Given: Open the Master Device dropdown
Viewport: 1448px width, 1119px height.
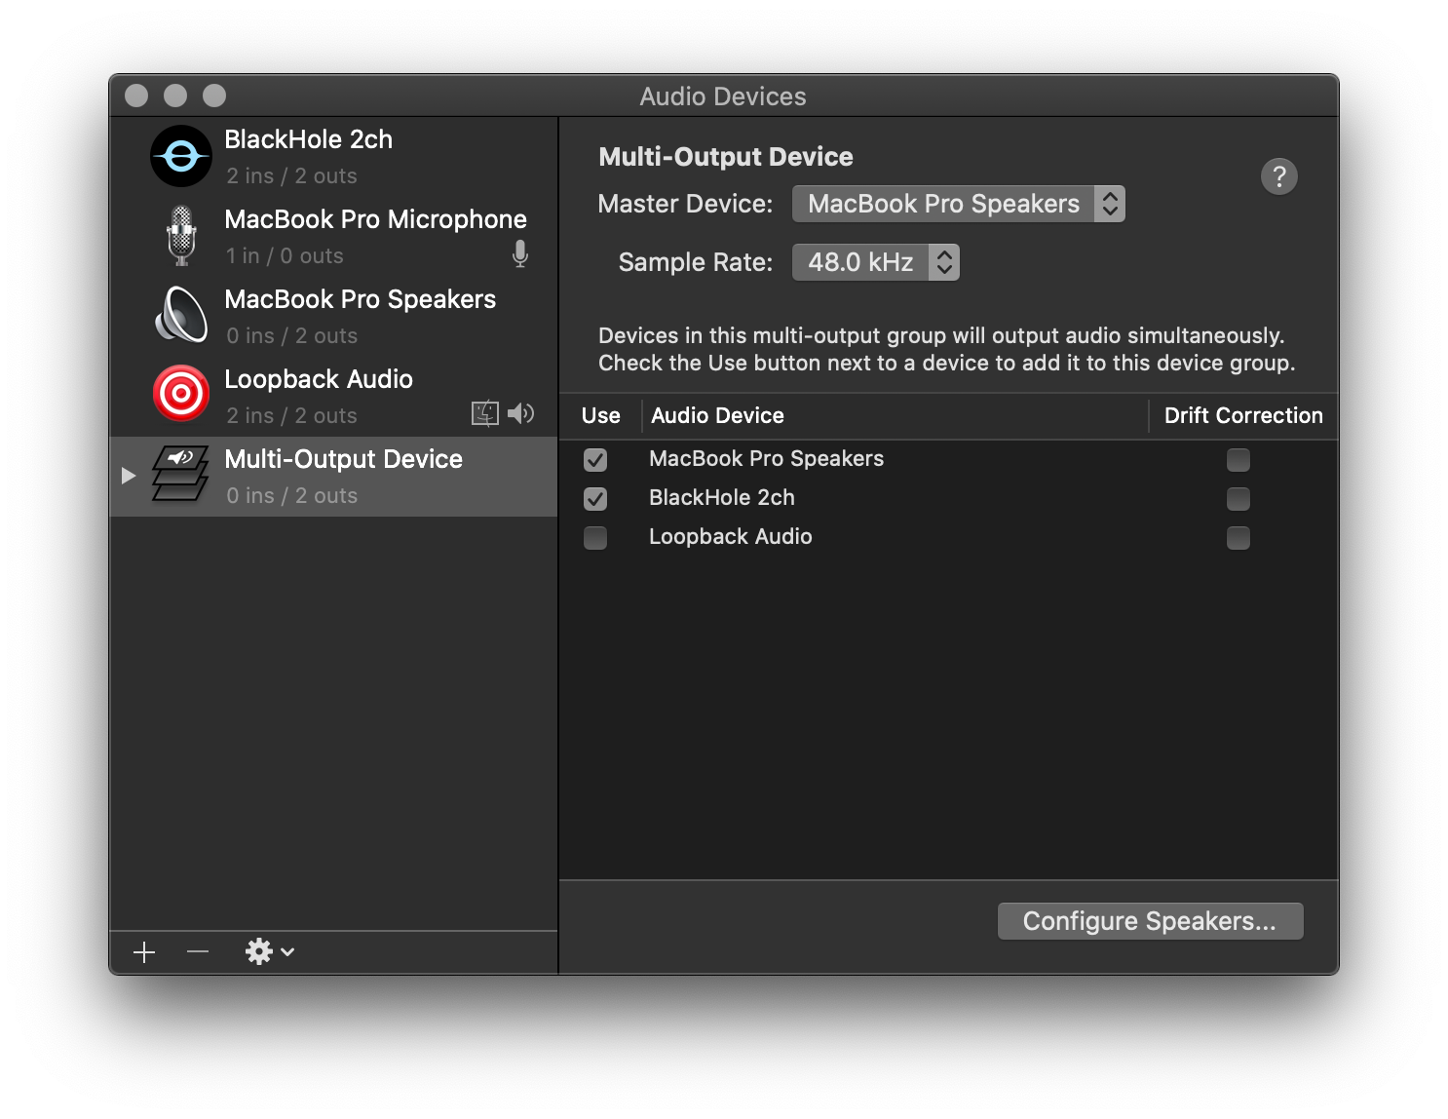Looking at the screenshot, I should coord(958,204).
